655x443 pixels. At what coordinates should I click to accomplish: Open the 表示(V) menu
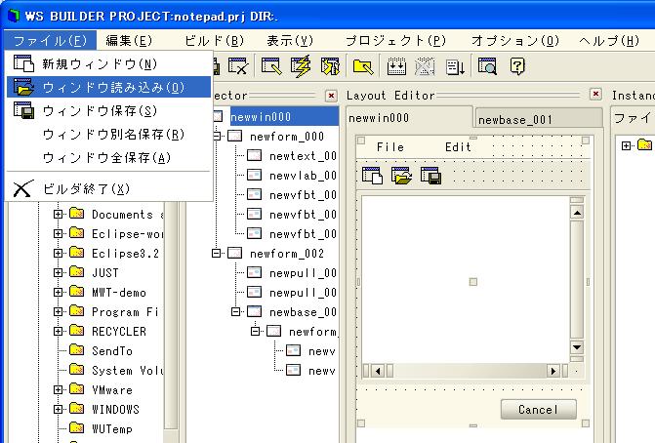pyautogui.click(x=290, y=41)
